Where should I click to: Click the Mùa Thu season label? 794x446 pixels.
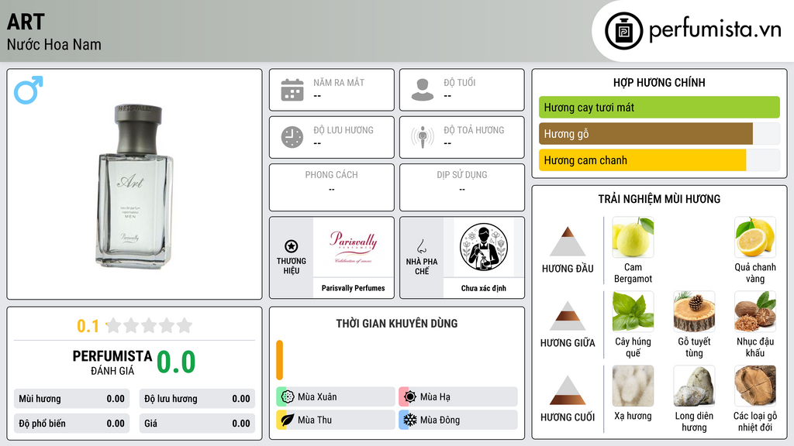[315, 420]
